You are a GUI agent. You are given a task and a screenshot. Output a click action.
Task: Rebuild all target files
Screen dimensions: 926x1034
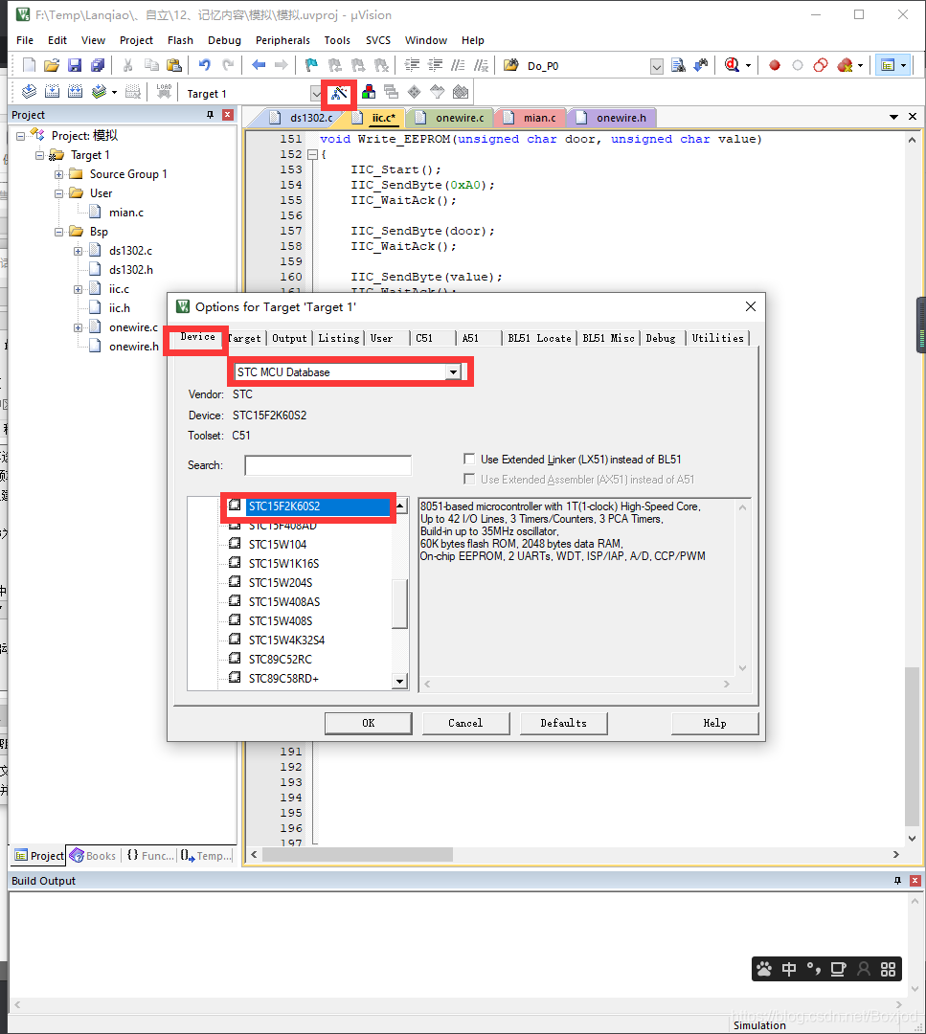(x=76, y=92)
